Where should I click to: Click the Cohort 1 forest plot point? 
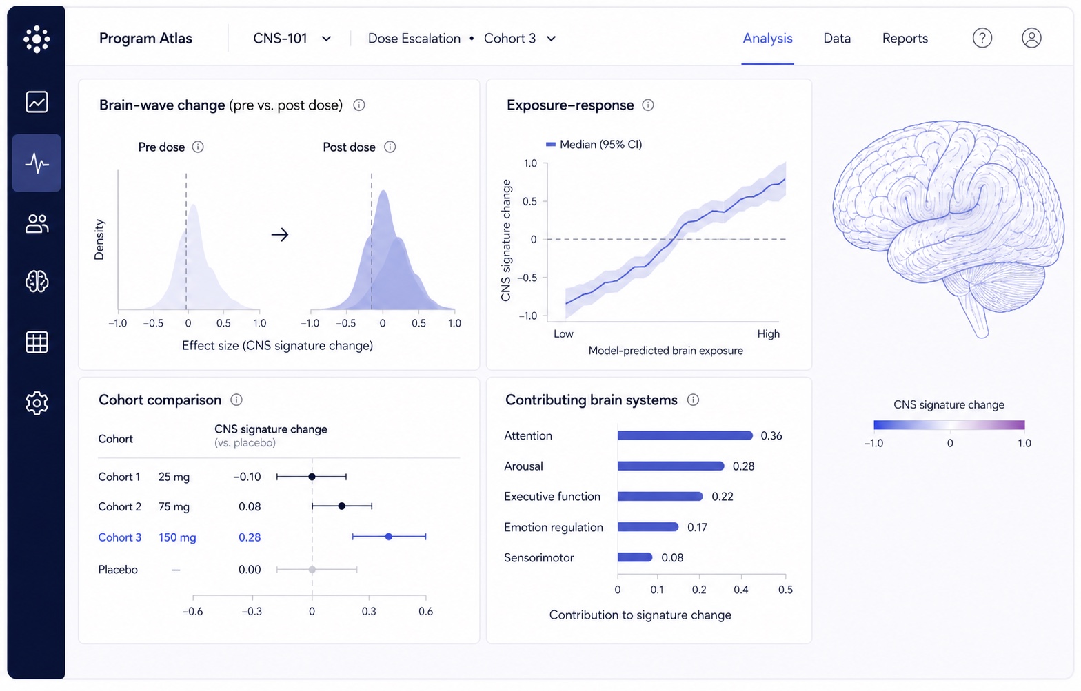(x=312, y=477)
